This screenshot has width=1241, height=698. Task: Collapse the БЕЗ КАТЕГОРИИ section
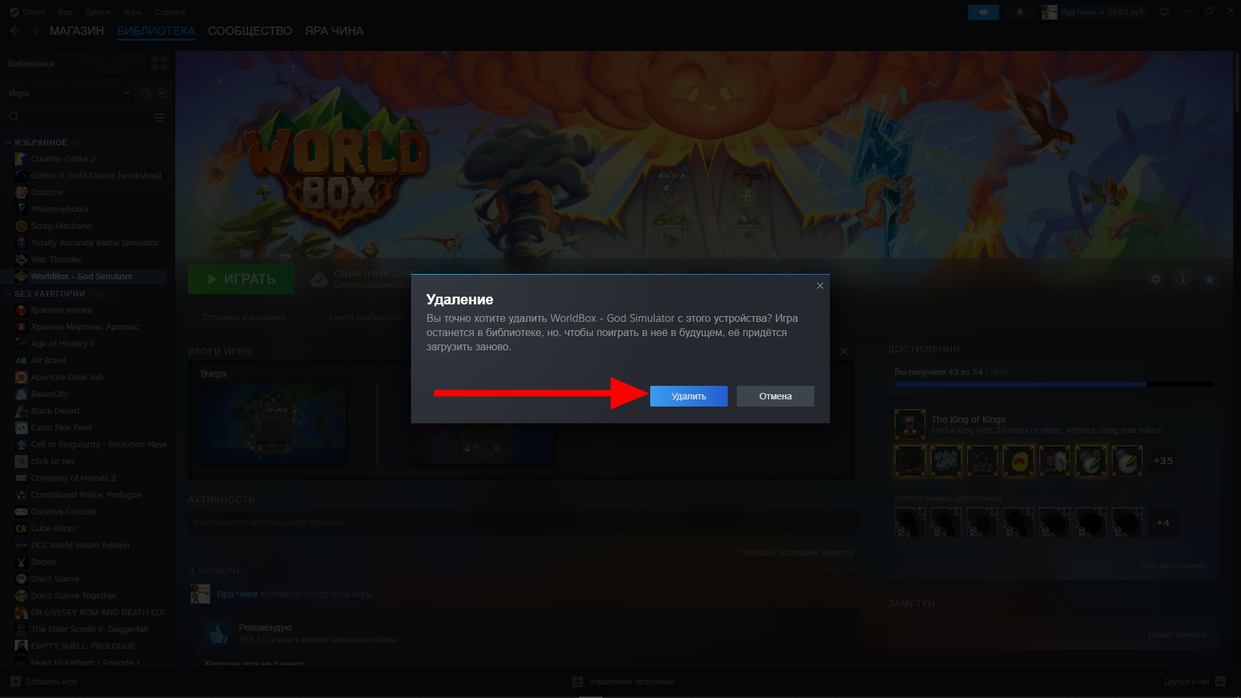pos(8,293)
